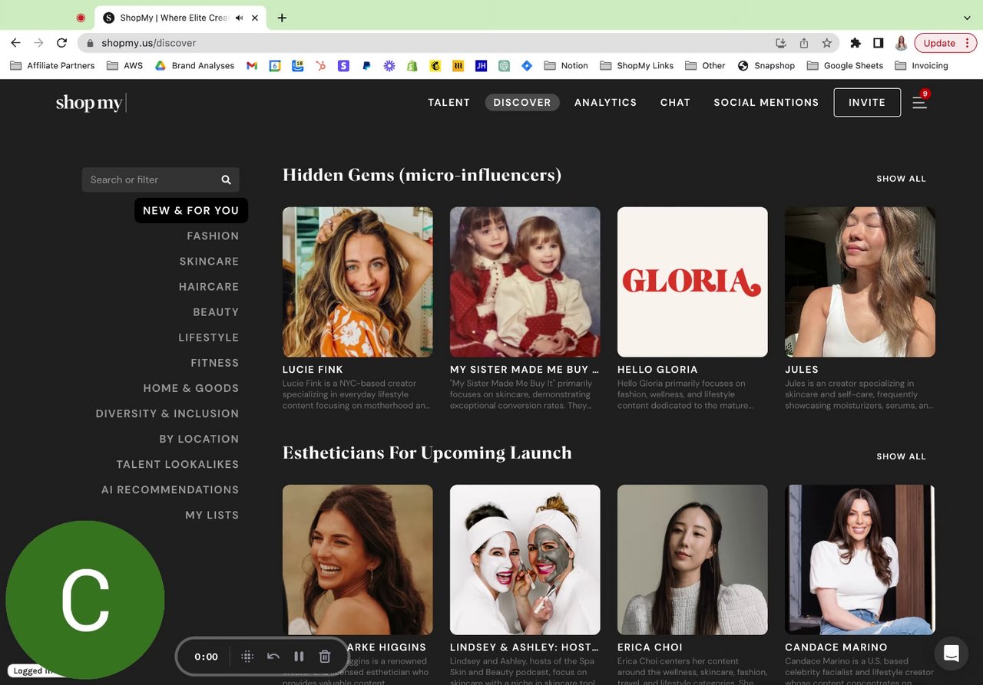This screenshot has height=685, width=983.
Task: Click the install app icon in address bar
Action: click(781, 43)
